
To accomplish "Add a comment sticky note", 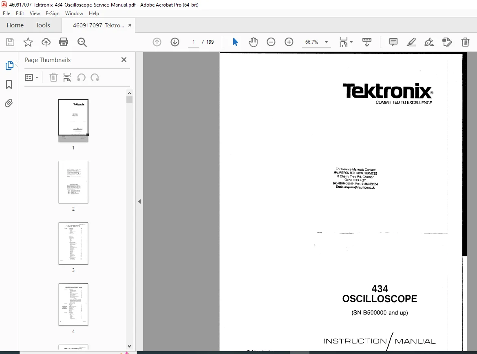I will coord(393,42).
